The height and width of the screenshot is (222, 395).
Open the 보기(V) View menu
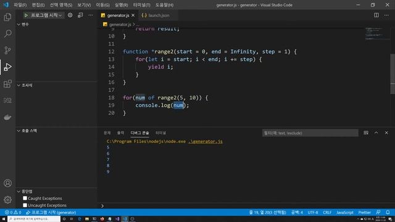point(84,5)
